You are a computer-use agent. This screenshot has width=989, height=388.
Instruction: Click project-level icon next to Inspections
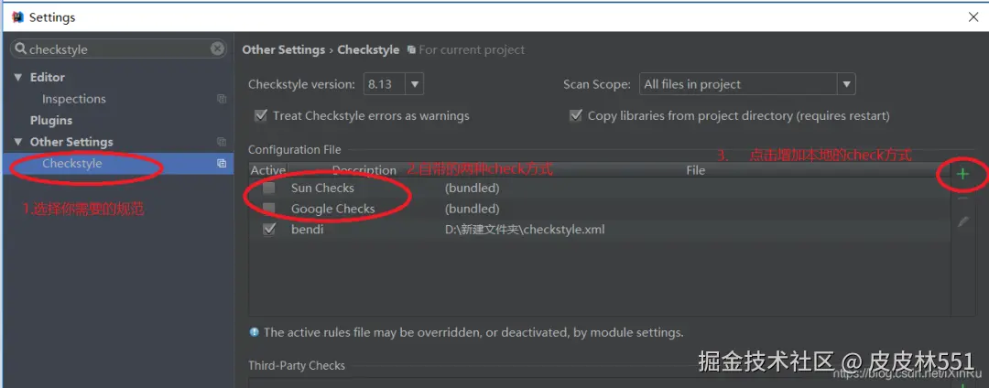coord(222,99)
